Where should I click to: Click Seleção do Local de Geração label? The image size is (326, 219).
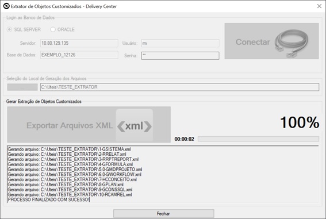click(x=47, y=79)
